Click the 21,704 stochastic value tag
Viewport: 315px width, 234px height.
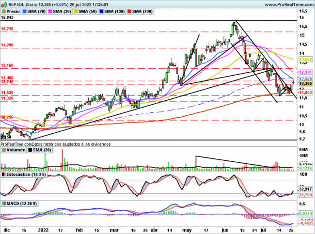[305, 195]
